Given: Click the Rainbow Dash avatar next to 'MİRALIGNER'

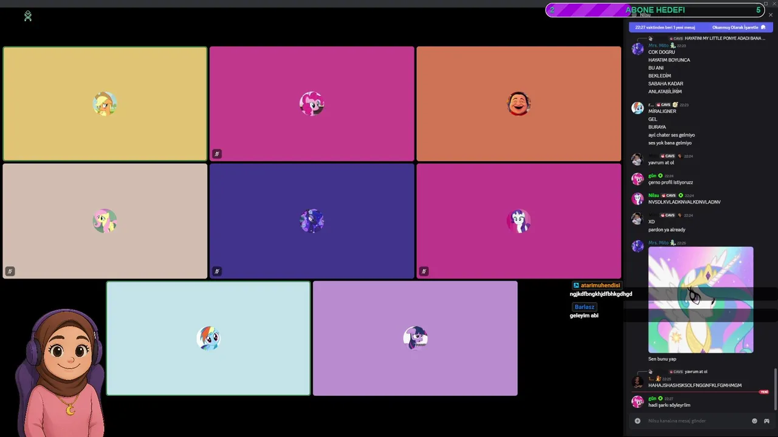Looking at the screenshot, I should pyautogui.click(x=638, y=108).
